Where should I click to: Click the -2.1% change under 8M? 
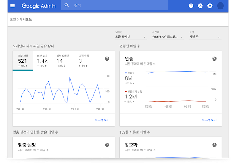[x=129, y=83]
